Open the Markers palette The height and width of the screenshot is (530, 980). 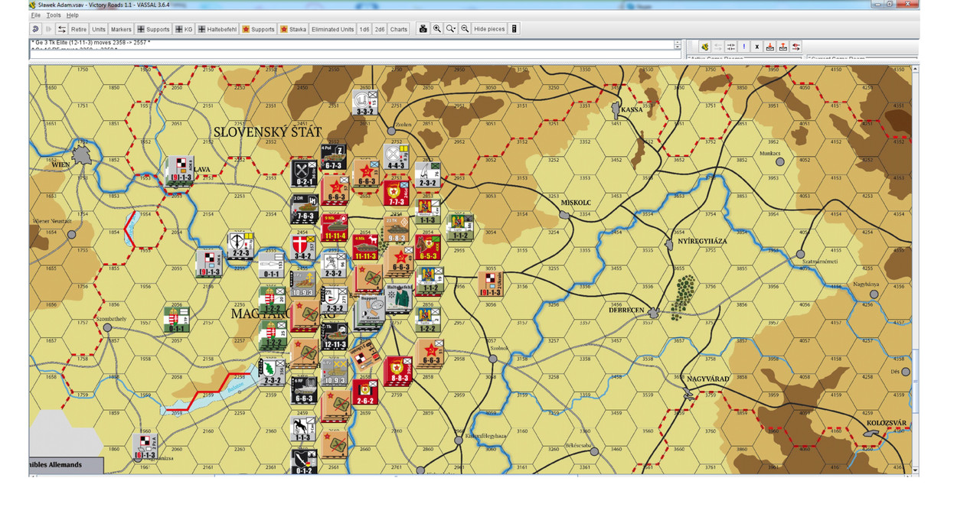(x=121, y=29)
